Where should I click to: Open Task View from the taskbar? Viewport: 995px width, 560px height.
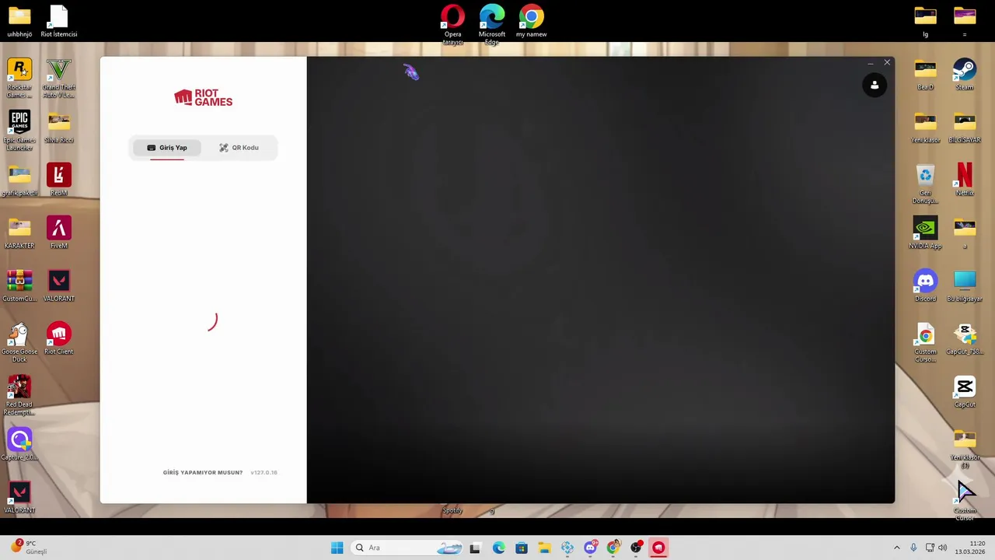pos(475,548)
